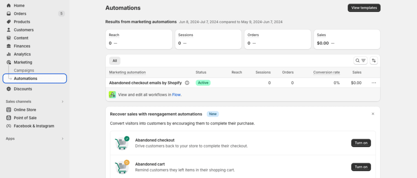
Task: Click the sort automations arrows button
Action: coord(374,61)
